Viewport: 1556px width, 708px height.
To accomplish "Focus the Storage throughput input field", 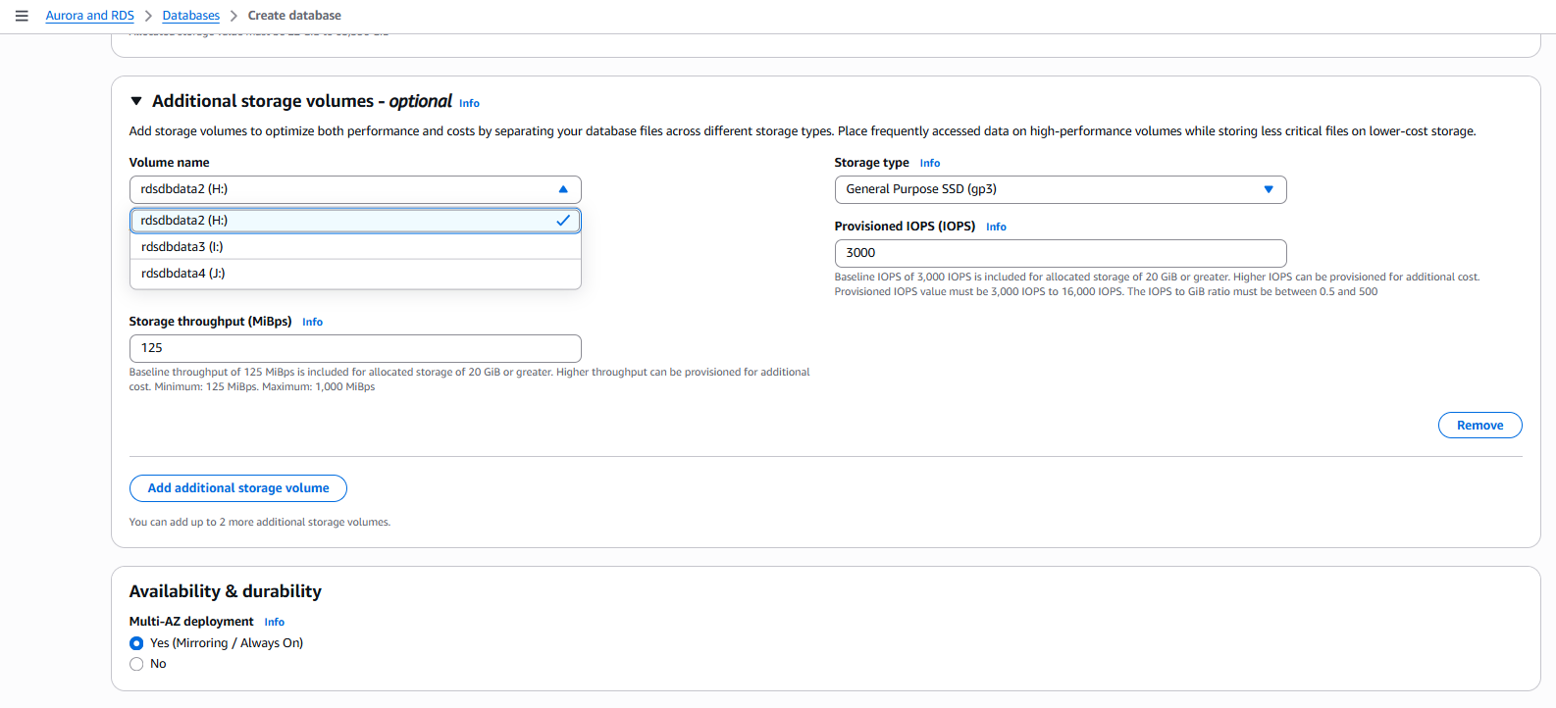I will tap(355, 348).
